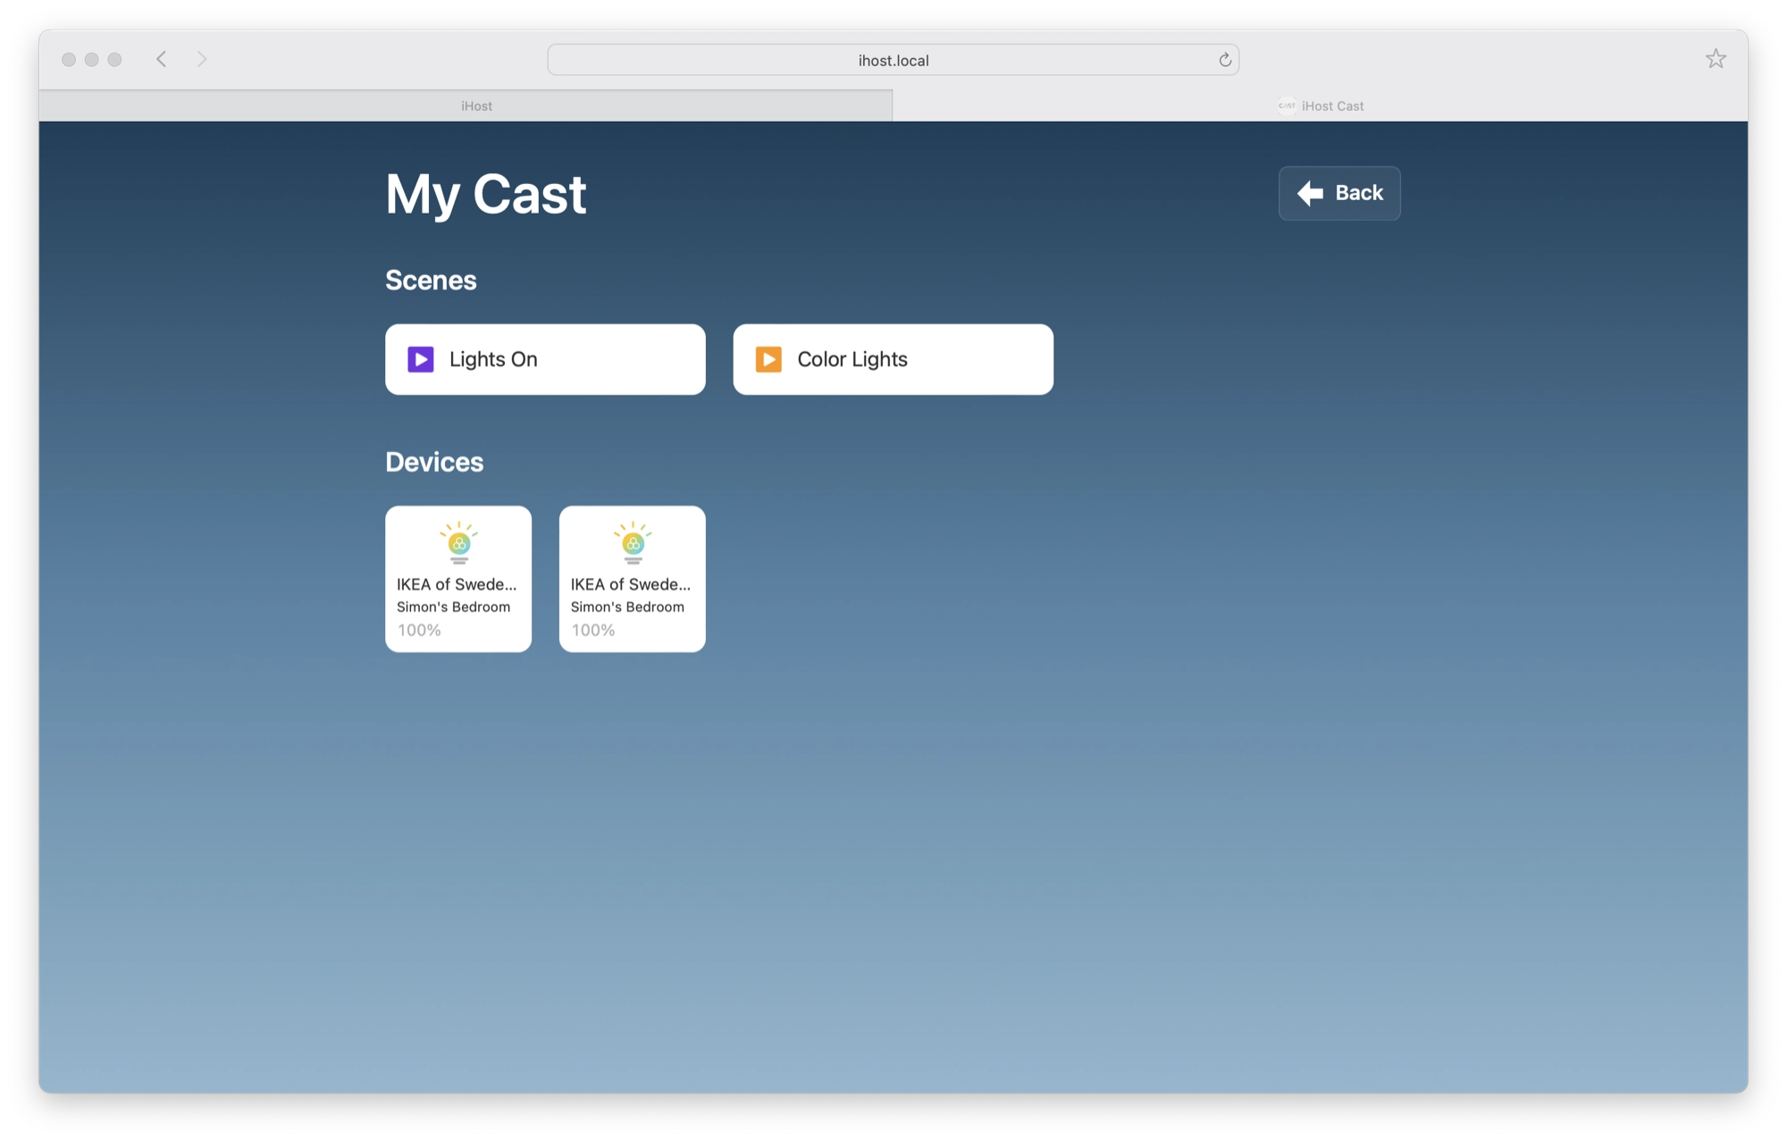Click the orange Color Lights play icon
1787x1141 pixels.
(768, 359)
